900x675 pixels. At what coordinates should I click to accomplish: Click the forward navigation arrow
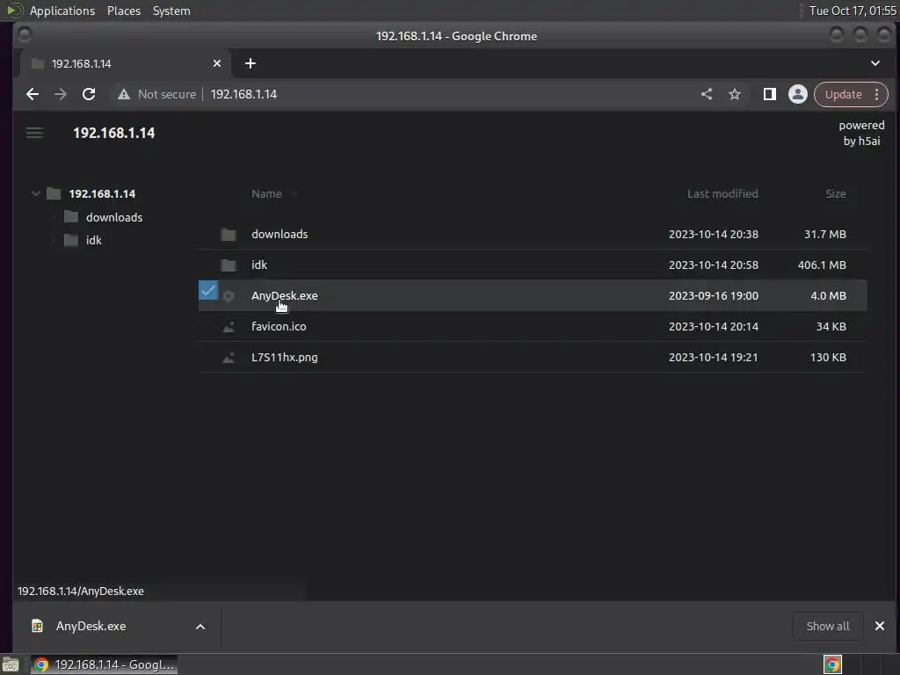[61, 94]
